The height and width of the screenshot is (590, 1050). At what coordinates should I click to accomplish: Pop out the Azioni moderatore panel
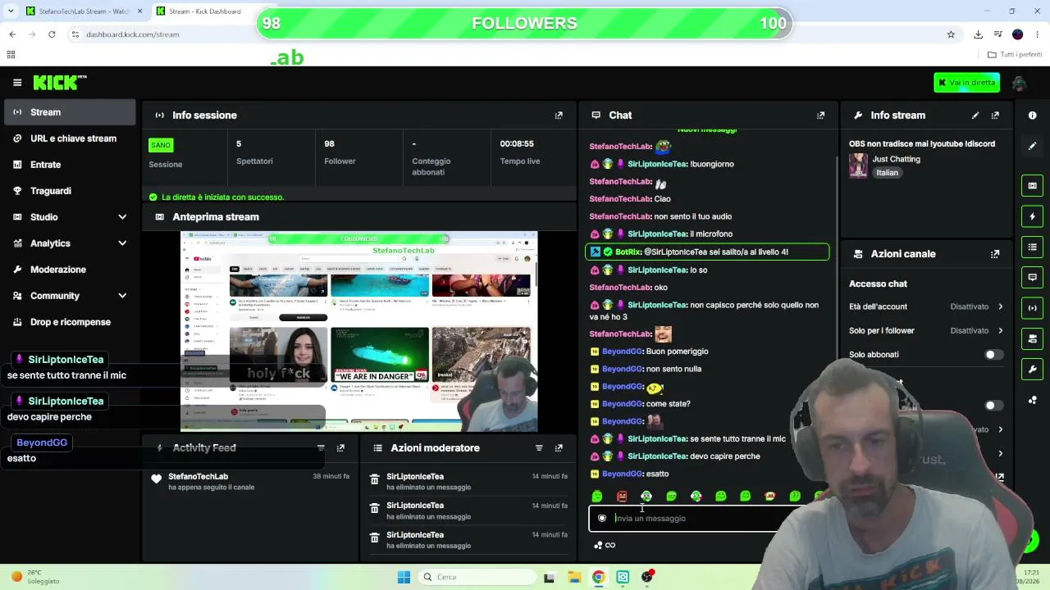click(559, 448)
